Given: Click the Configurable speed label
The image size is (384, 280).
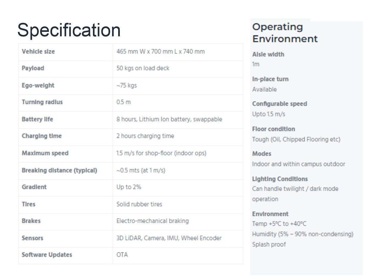Looking at the screenshot, I should (280, 104).
